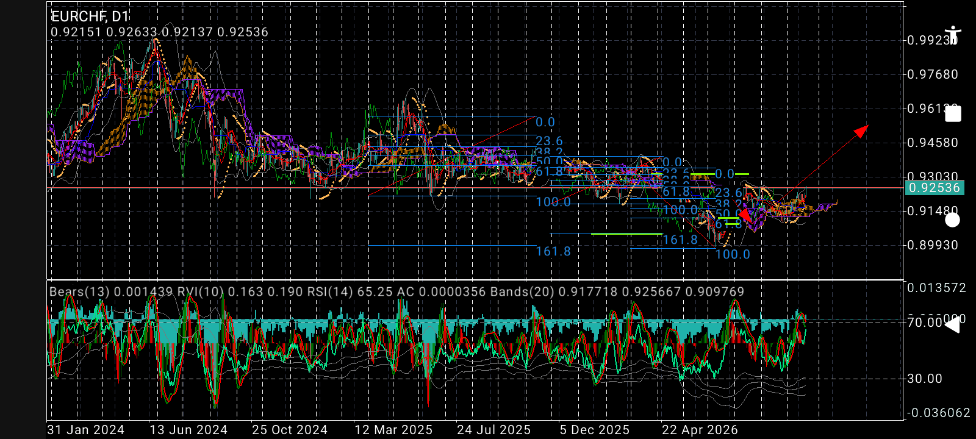The height and width of the screenshot is (439, 976).
Task: Go home using the circle navigation button
Action: (952, 220)
